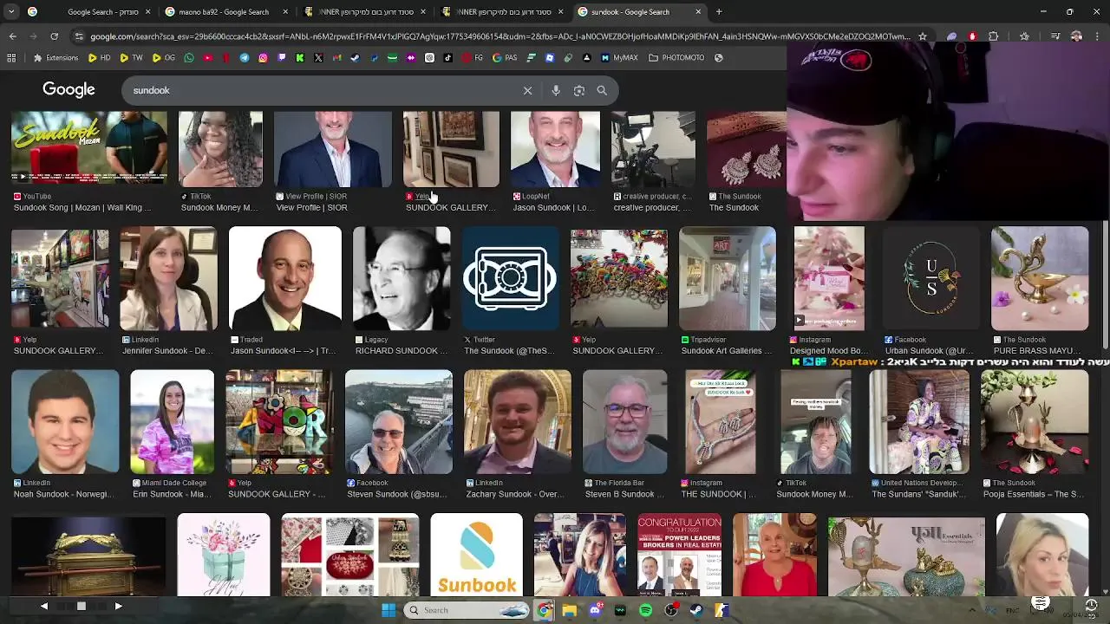This screenshot has height=624, width=1110.
Task: Open the Chrome extensions puzzle icon
Action: [x=994, y=36]
